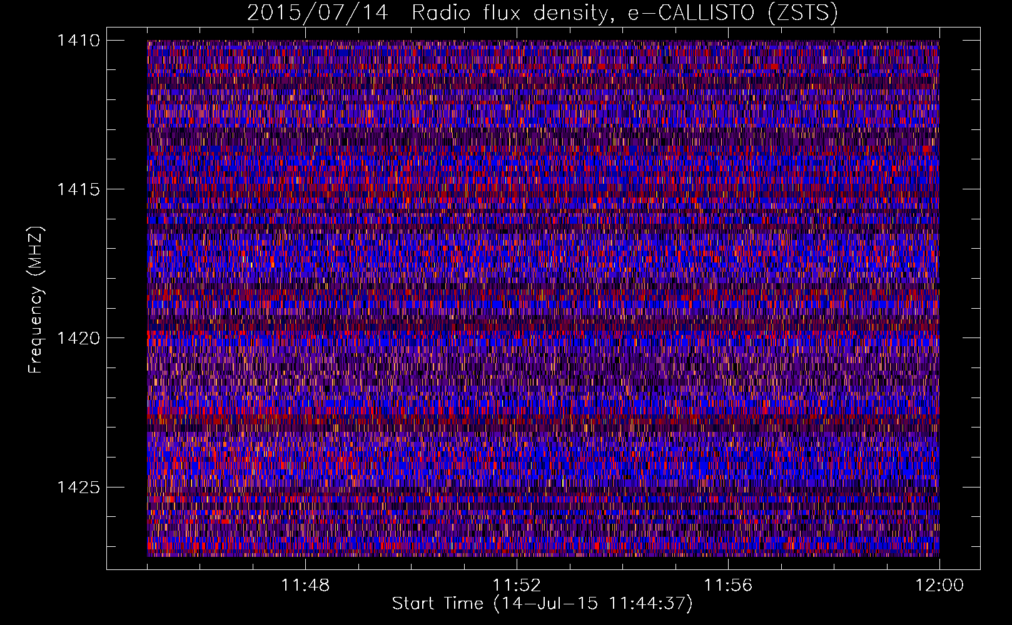The height and width of the screenshot is (625, 1012).
Task: Select the 1425 frequency axis label
Action: pos(79,487)
